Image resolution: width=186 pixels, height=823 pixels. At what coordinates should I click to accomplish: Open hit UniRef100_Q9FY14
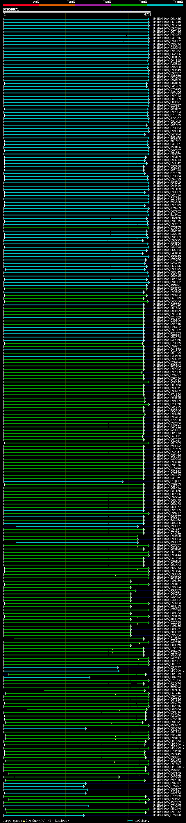coord(167,25)
